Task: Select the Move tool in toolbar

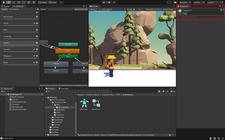Action: click(x=8, y=2)
